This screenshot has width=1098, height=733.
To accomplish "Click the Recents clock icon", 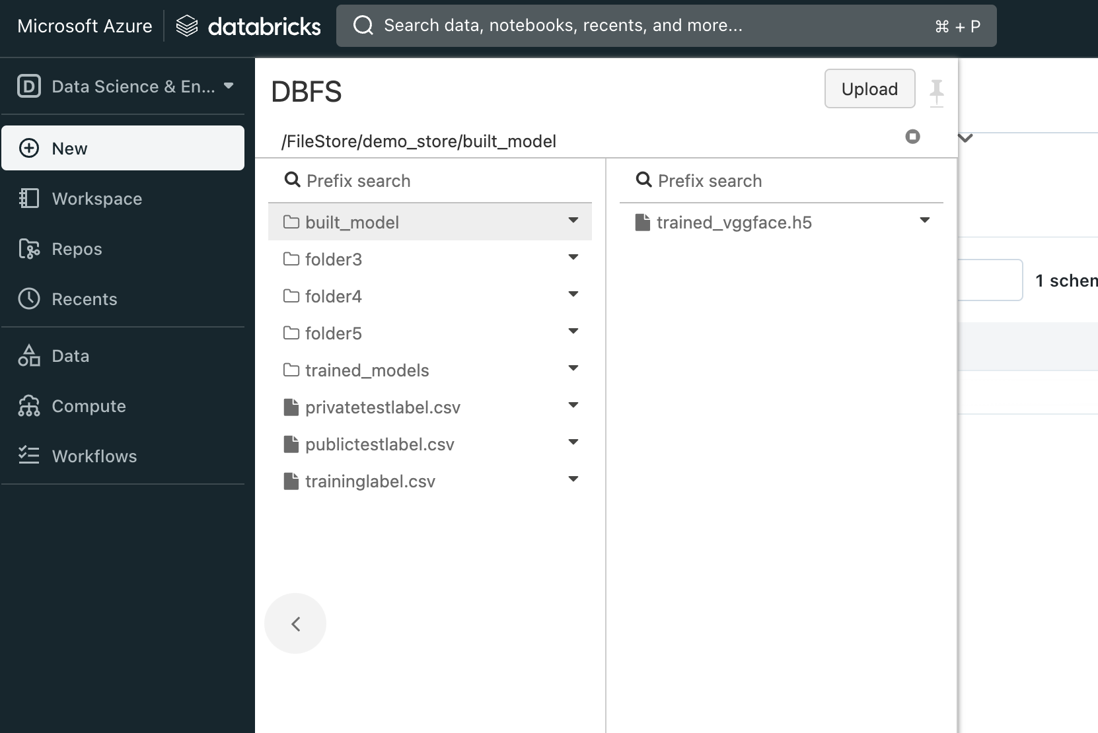I will (x=29, y=299).
